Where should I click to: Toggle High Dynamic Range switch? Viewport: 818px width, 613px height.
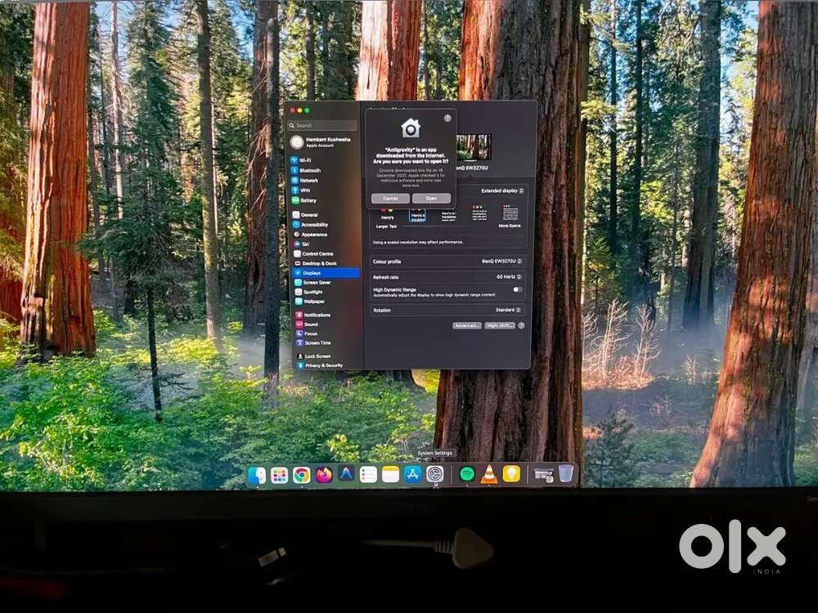[x=517, y=290]
